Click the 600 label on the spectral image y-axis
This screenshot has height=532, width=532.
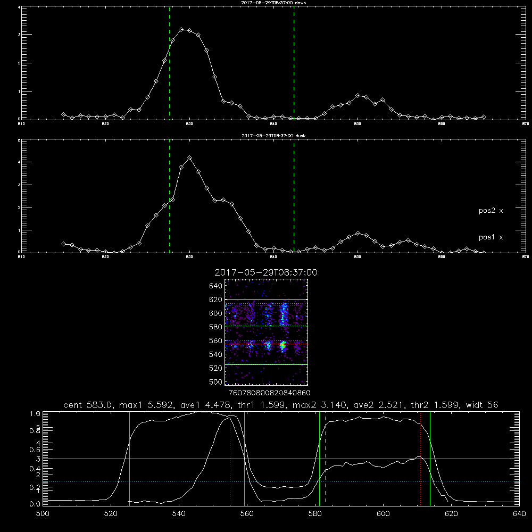pyautogui.click(x=215, y=313)
